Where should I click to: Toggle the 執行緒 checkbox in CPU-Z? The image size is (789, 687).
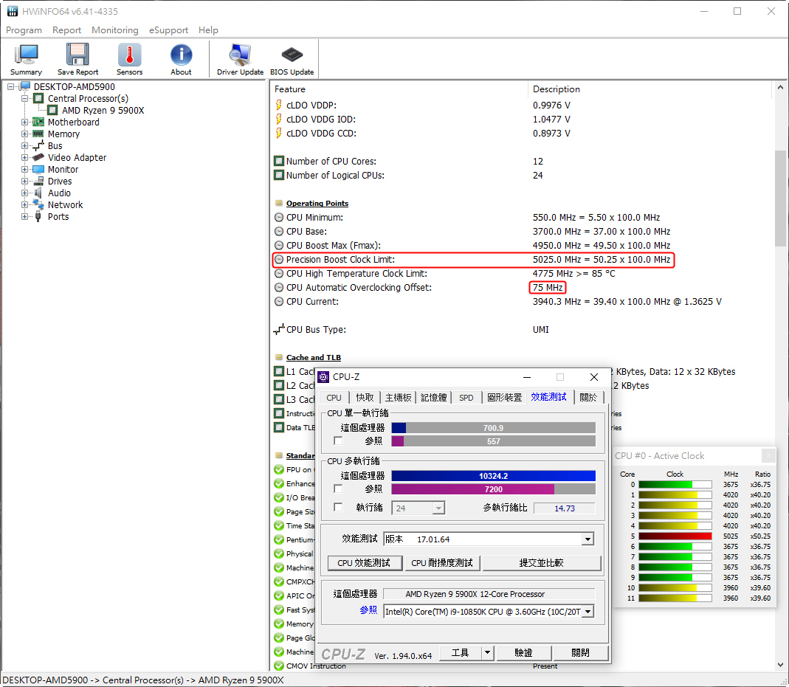pyautogui.click(x=338, y=508)
